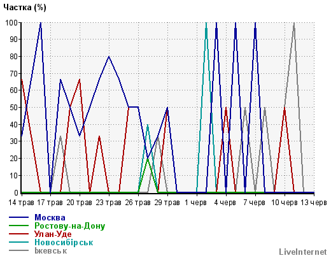This screenshot has width=331, height=258.
Task: Click the teal Новосибірськ legend line swatch
Action: pyautogui.click(x=18, y=242)
